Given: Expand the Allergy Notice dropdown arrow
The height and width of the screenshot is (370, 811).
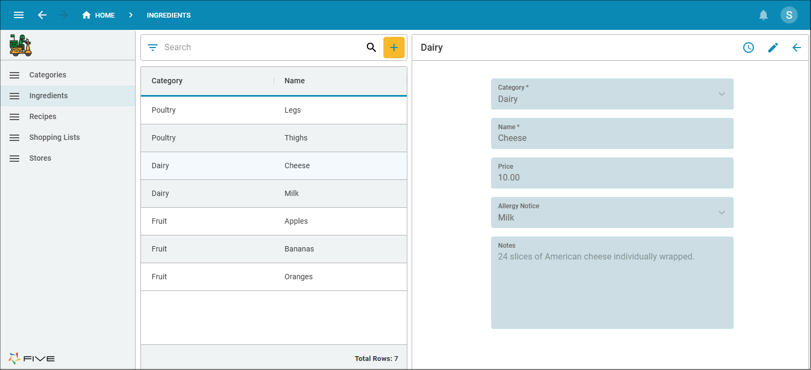Looking at the screenshot, I should [722, 212].
